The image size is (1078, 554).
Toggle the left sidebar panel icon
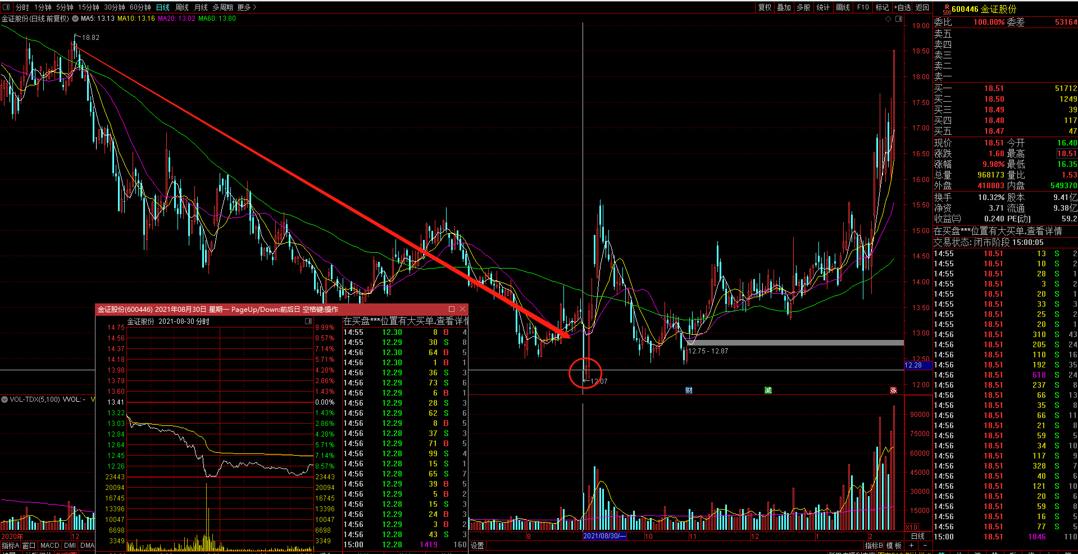pos(6,7)
